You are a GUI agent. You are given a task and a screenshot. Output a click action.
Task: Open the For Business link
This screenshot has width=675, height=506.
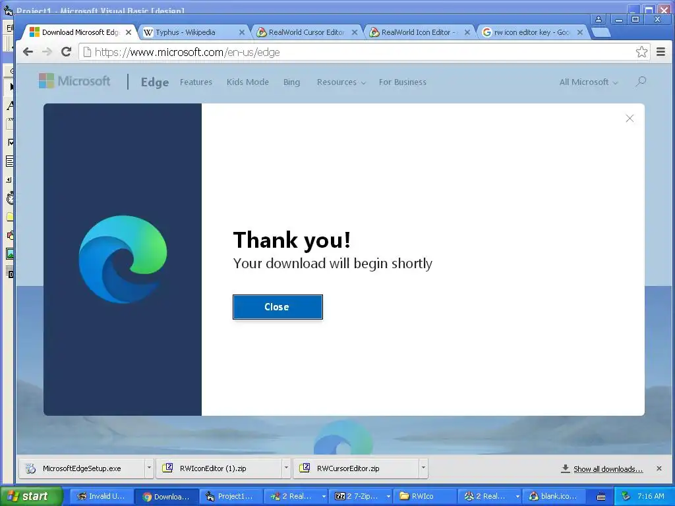tap(403, 82)
